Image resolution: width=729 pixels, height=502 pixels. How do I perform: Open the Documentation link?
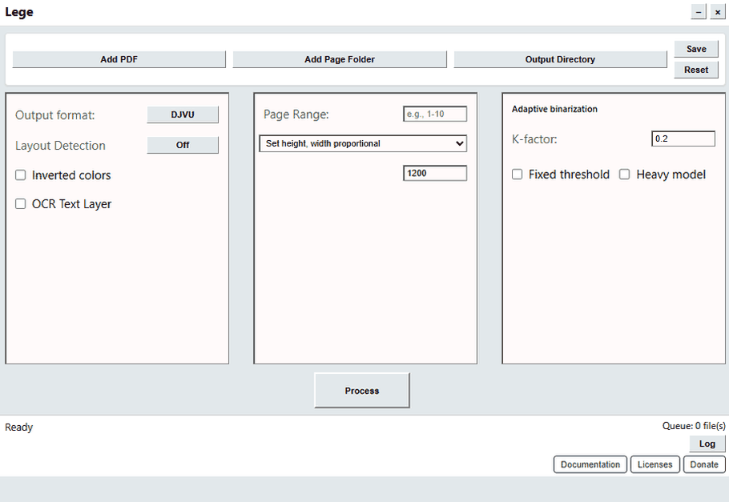[x=590, y=464]
